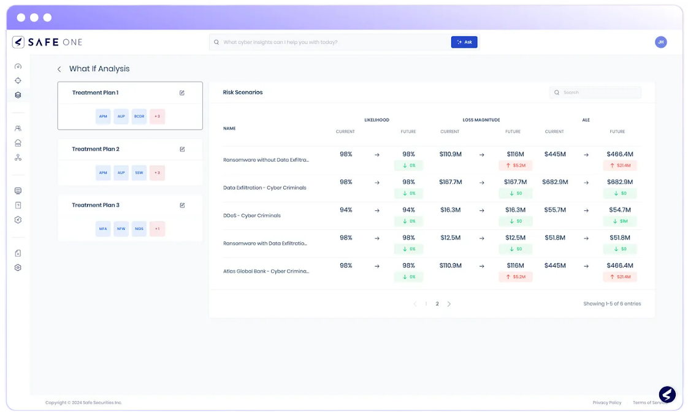Click the $1M decrease badge in DDoS row
Viewport: 688px width, 412px height.
pos(620,221)
